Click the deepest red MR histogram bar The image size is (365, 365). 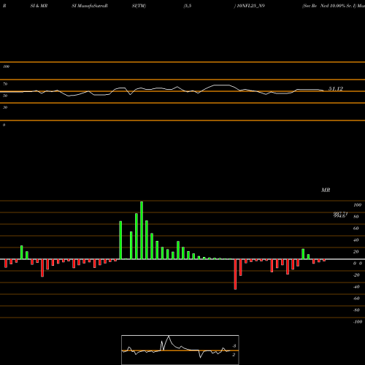(235, 274)
